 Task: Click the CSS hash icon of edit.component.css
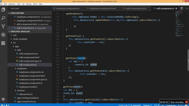(17, 54)
